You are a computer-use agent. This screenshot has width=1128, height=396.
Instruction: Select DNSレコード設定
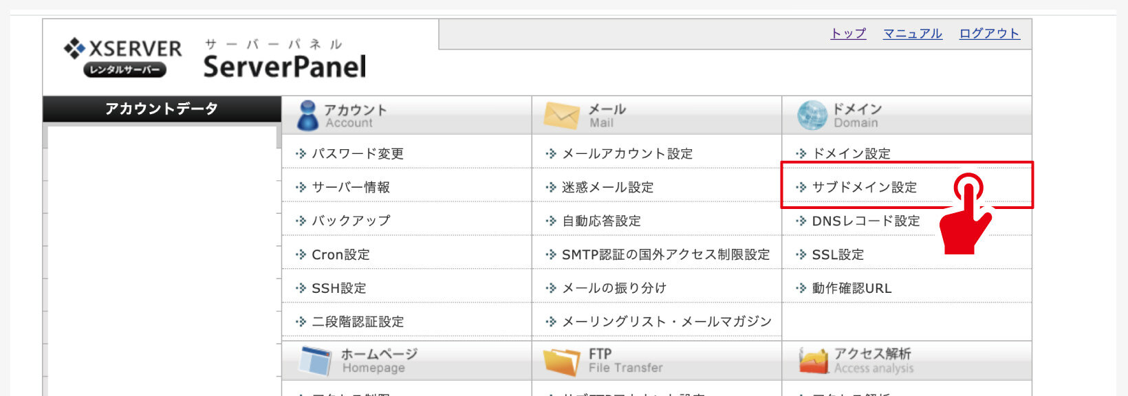click(865, 221)
